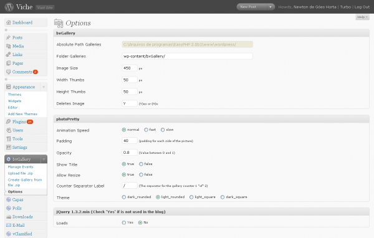The height and width of the screenshot is (238, 374).
Task: Click the E-Mail envelope icon
Action: click(x=9, y=225)
